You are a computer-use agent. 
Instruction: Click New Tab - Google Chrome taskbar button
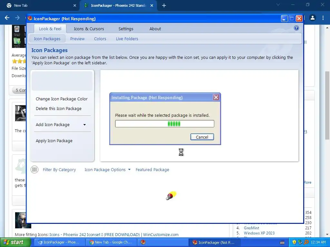point(111,242)
